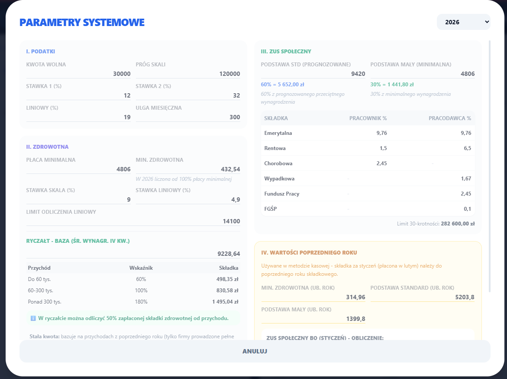Screen dimensions: 507x379
Task: Click the ANULUJ button
Action: point(255,351)
